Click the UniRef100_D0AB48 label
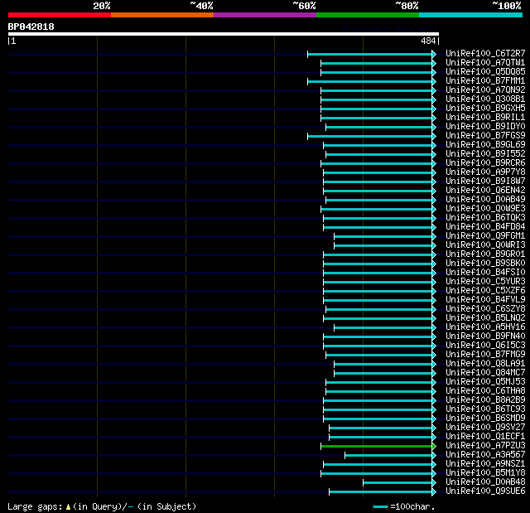The image size is (530, 513). [485, 482]
